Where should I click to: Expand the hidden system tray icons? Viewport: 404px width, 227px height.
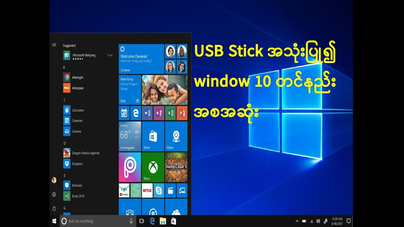297,221
